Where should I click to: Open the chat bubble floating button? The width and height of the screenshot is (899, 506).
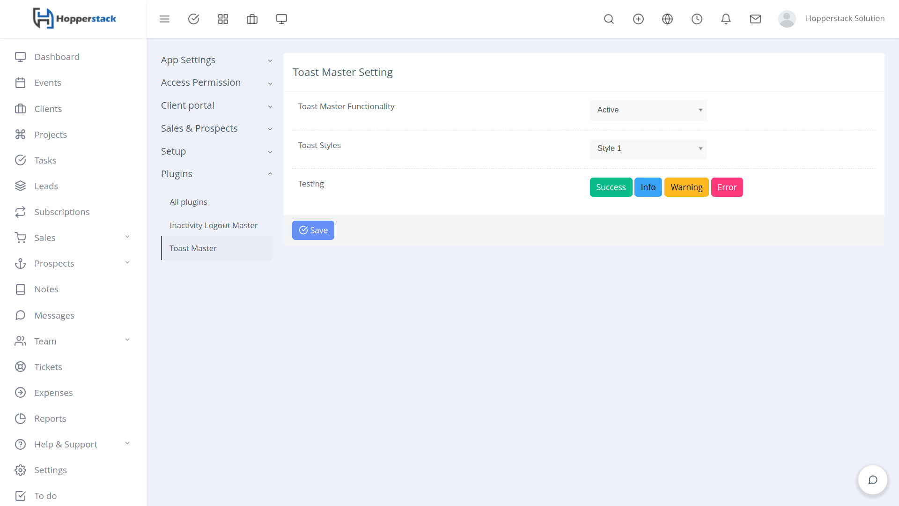click(872, 480)
